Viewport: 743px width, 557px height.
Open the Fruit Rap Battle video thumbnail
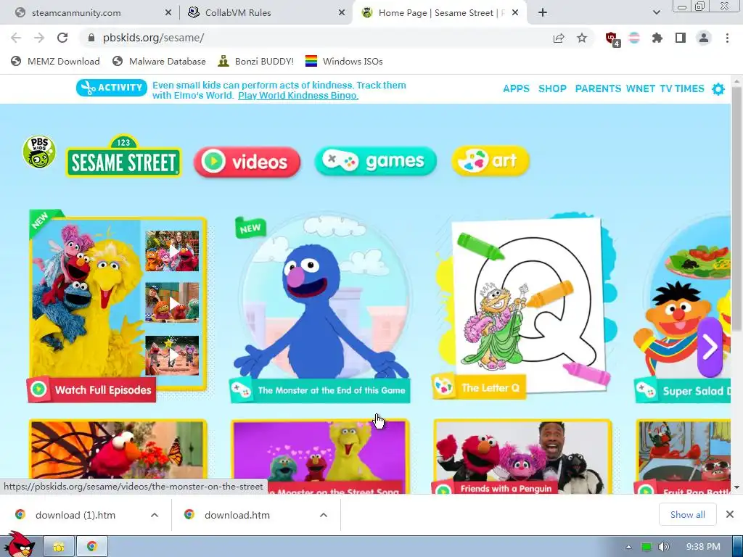pos(683,457)
